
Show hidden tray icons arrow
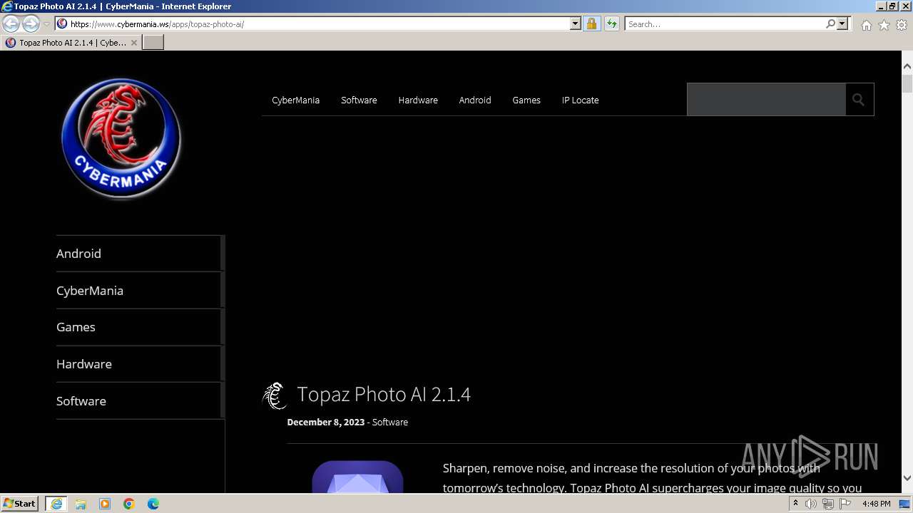point(795,504)
